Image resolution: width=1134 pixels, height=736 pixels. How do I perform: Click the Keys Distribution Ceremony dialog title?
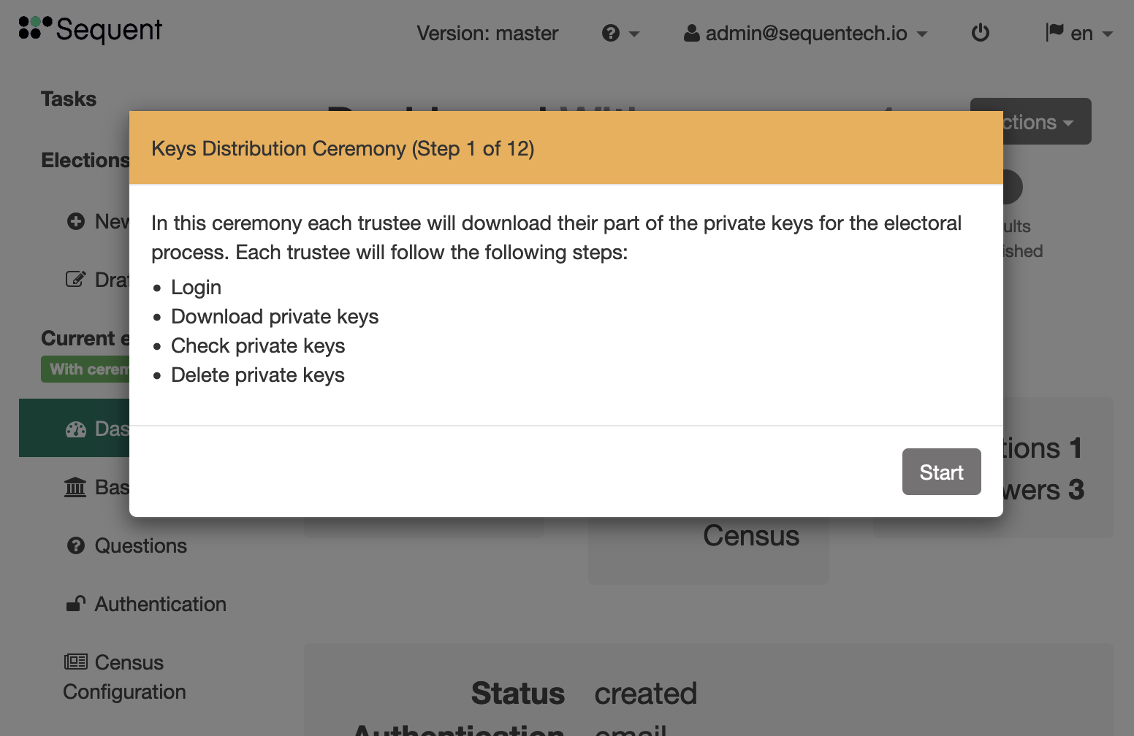[343, 148]
